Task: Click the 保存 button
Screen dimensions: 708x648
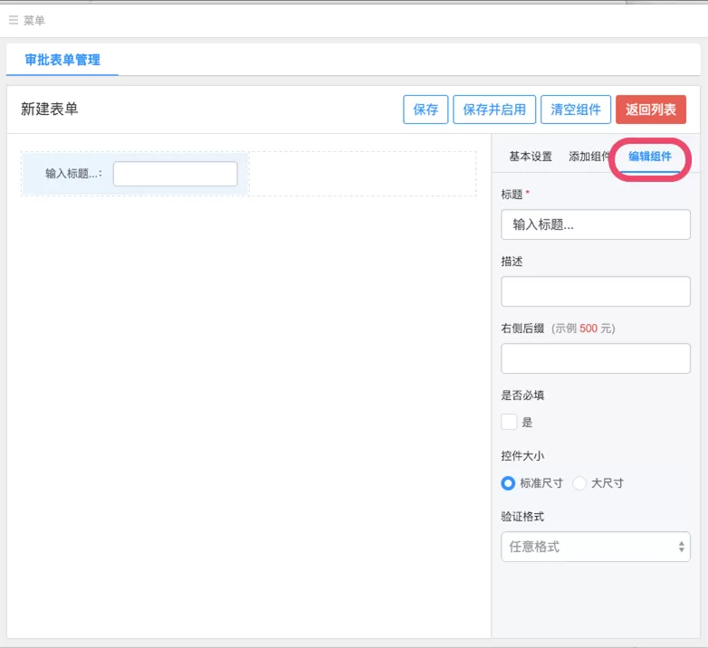Action: (426, 110)
